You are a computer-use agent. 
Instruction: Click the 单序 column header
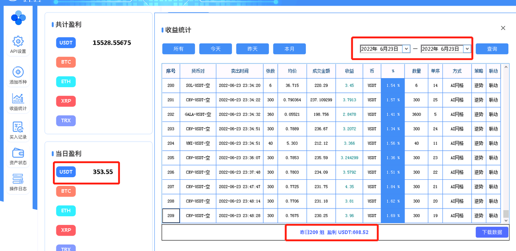point(435,71)
